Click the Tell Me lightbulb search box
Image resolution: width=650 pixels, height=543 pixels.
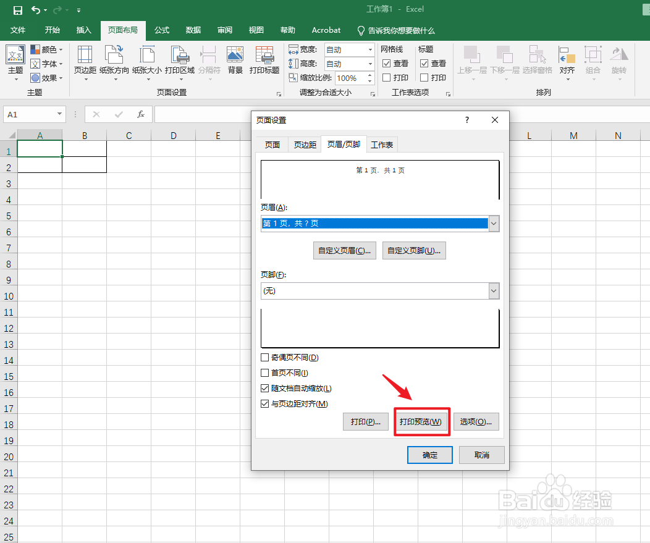tap(396, 31)
